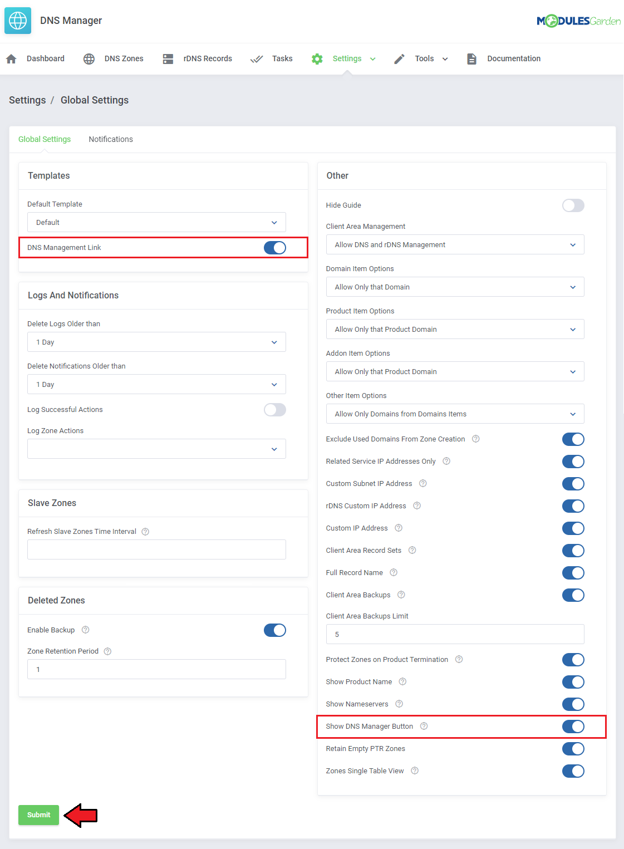
Task: Click help icon next to Related Service IP Addresses Only
Action: [x=446, y=461]
